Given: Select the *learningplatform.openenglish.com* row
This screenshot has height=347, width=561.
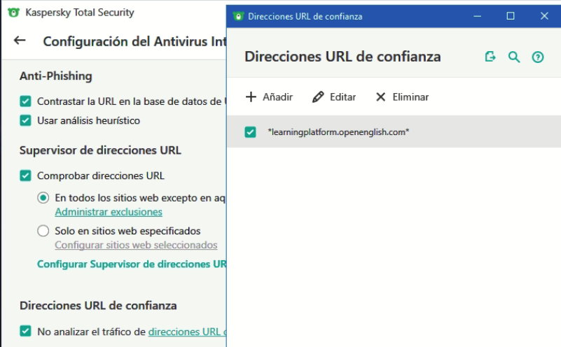Looking at the screenshot, I should [394, 132].
